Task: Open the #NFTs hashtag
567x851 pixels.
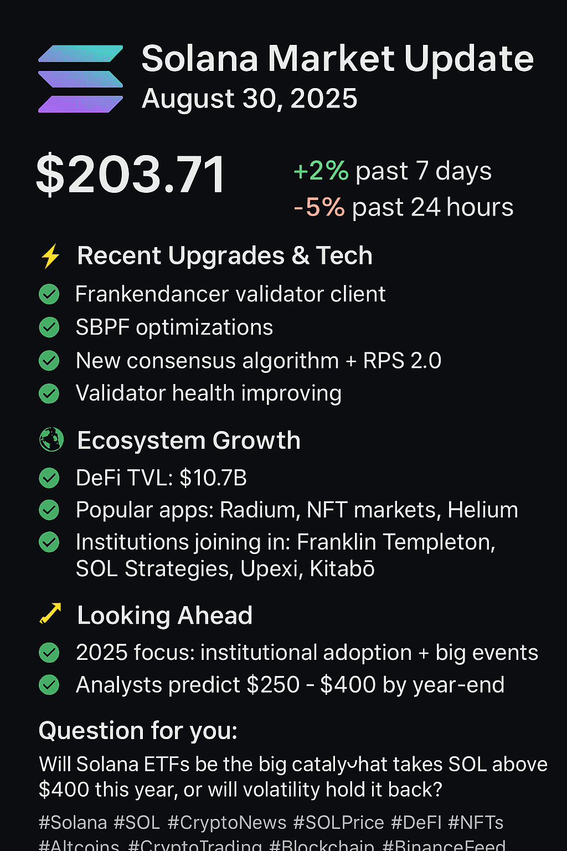Action: 476,823
